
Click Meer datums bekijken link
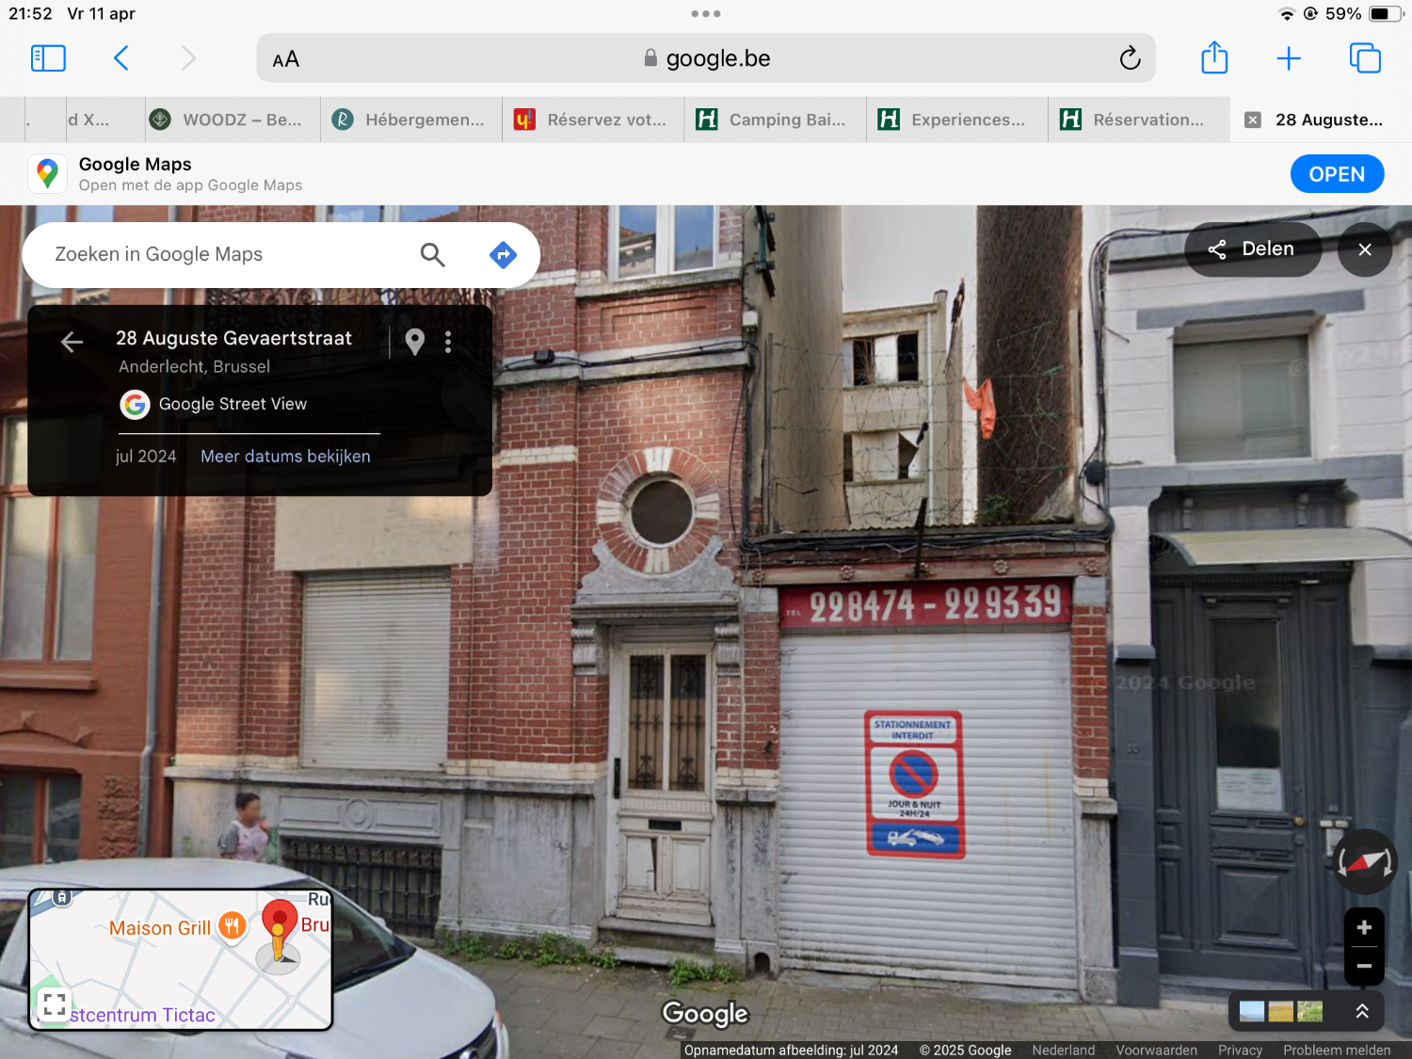coord(285,457)
